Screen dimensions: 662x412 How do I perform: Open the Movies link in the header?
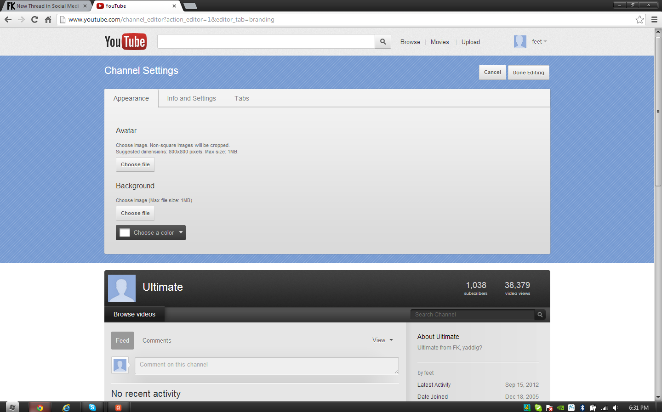pos(440,42)
